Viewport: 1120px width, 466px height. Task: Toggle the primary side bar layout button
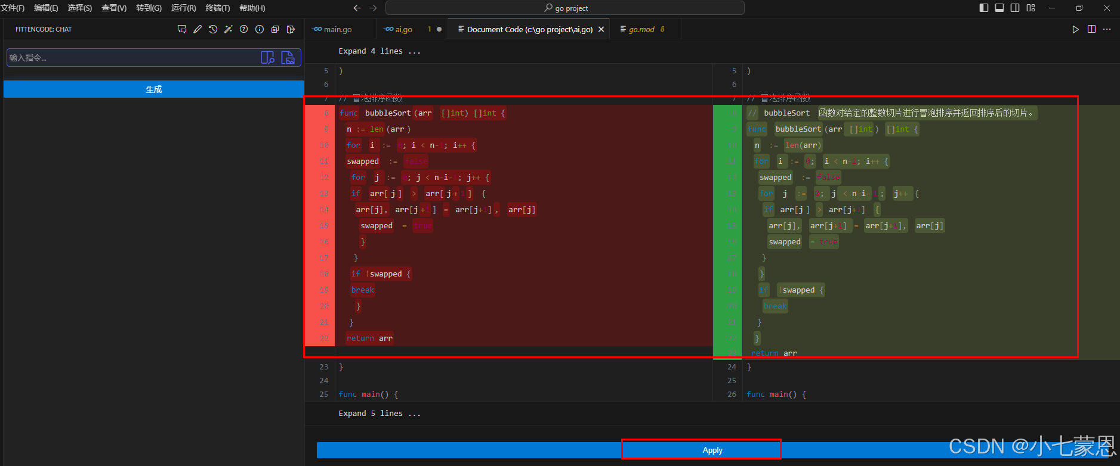984,8
